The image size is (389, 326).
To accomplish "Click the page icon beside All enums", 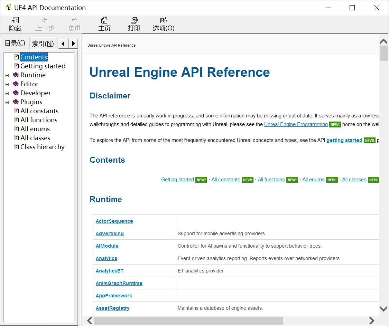I will [x=17, y=129].
